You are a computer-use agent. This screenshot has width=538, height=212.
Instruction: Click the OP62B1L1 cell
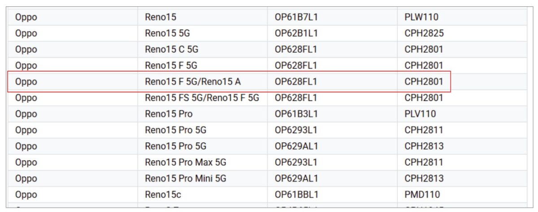pyautogui.click(x=296, y=34)
